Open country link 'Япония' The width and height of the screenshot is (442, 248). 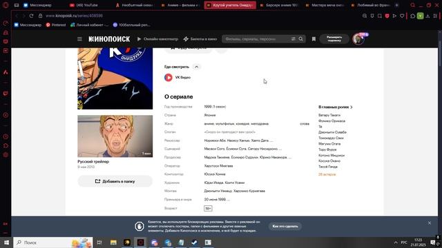point(210,115)
